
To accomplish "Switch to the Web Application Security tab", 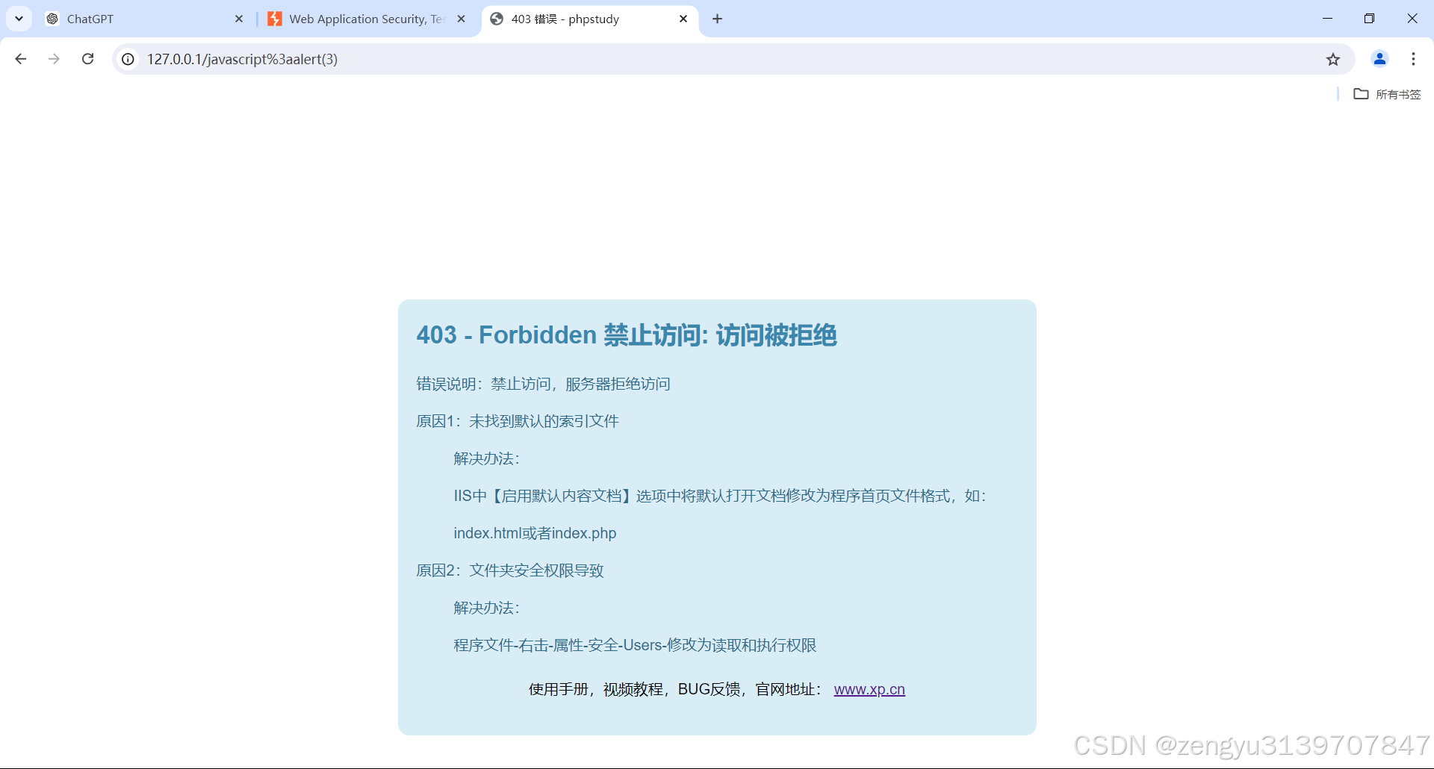I will pyautogui.click(x=366, y=19).
